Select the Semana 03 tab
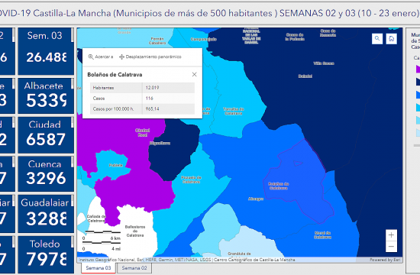Image resolution: width=420 pixels, height=275 pixels. coord(99,268)
